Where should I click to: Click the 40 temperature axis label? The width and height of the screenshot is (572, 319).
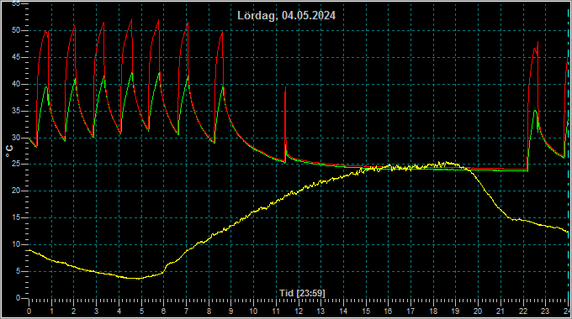click(16, 84)
